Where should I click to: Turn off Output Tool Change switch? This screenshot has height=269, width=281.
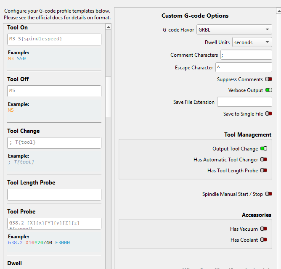pyautogui.click(x=264, y=148)
